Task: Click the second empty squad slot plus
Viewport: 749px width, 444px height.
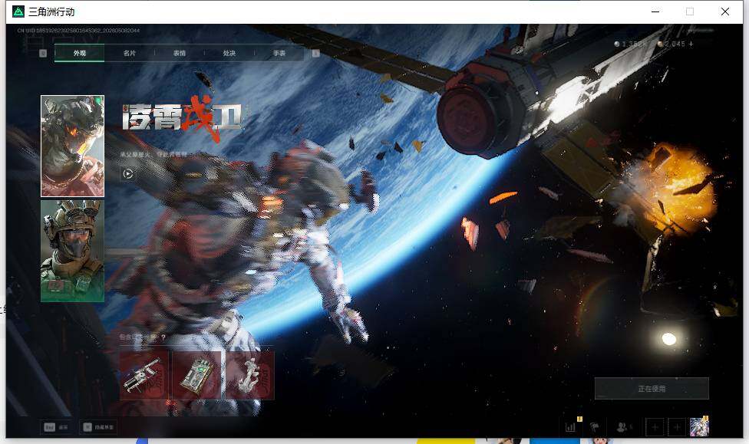Action: (x=677, y=427)
